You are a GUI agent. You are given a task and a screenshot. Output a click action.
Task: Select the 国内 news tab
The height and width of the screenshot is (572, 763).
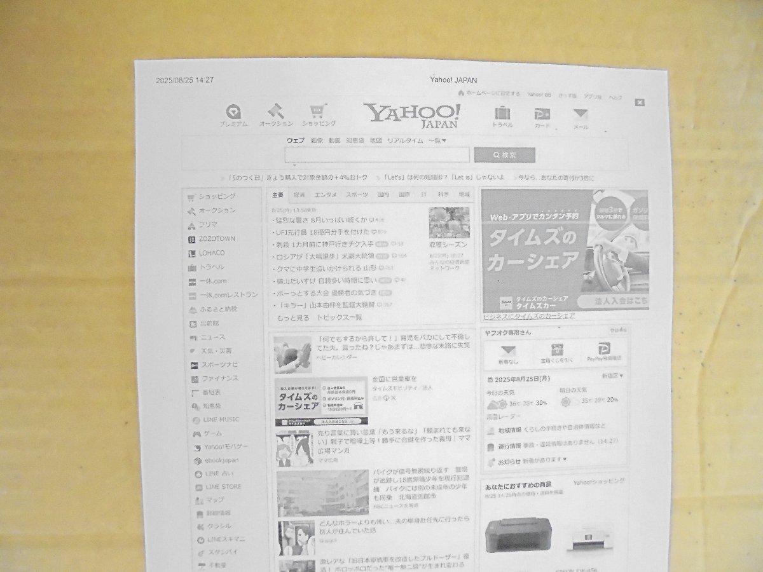pyautogui.click(x=383, y=194)
